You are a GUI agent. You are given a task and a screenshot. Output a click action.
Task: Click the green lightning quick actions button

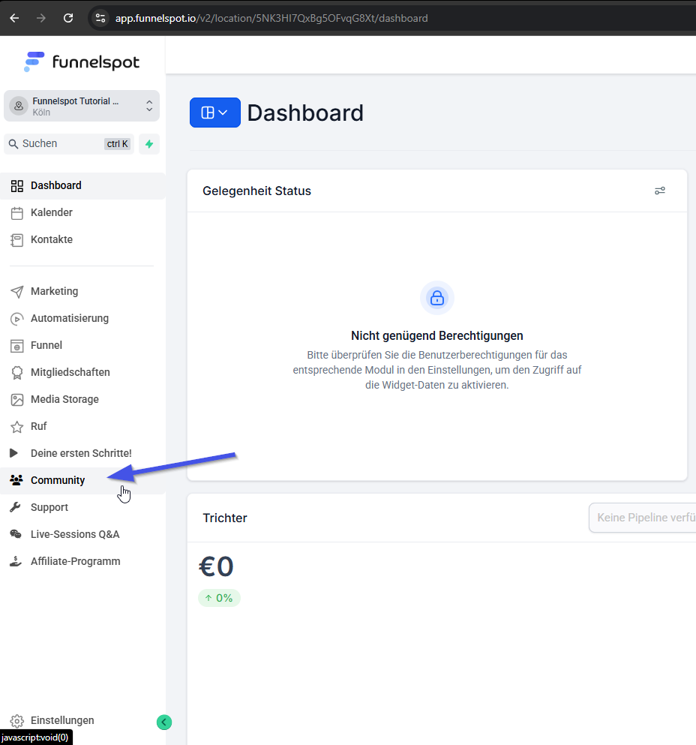tap(149, 143)
